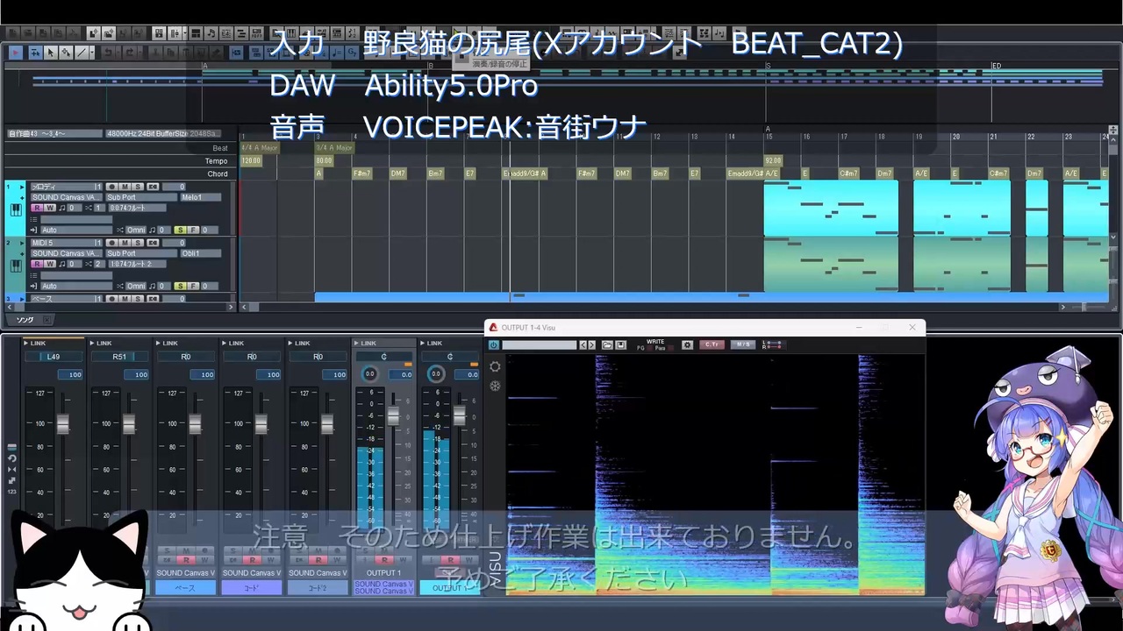Screen dimensions: 1123x631
Task: Open the score editor music note icon
Action: click(211, 33)
